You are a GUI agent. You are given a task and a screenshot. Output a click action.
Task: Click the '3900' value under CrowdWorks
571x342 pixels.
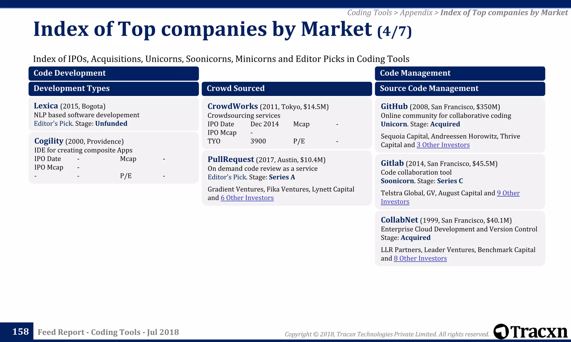258,141
